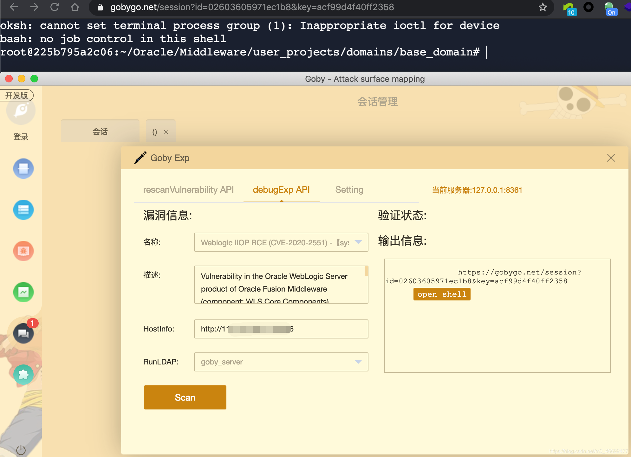631x457 pixels.
Task: Expand the vulnerability name dropdown
Action: (x=358, y=242)
